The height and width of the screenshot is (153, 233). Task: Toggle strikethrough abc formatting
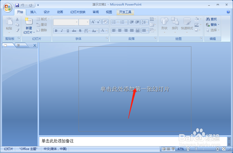tap(74, 31)
